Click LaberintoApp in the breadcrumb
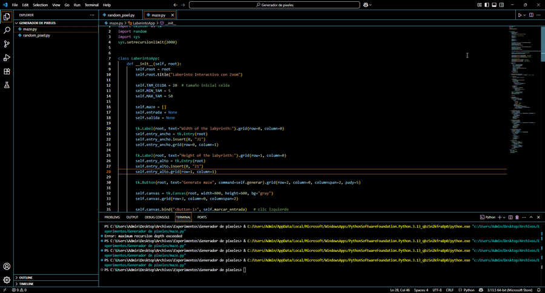545x293 pixels. coord(144,23)
